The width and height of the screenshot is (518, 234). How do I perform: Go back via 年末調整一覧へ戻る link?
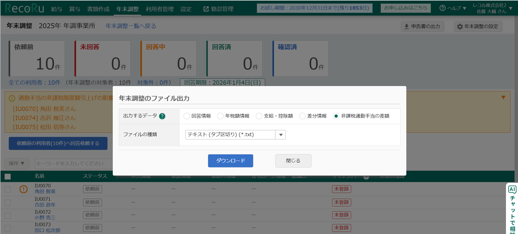pos(131,26)
